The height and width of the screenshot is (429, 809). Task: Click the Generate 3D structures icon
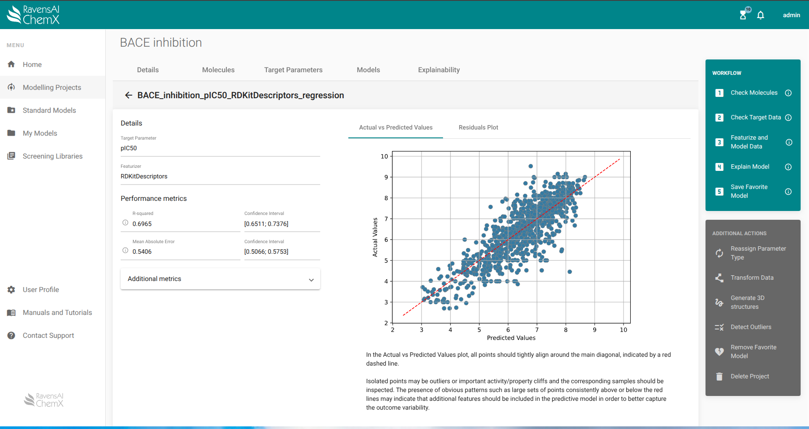tap(719, 303)
